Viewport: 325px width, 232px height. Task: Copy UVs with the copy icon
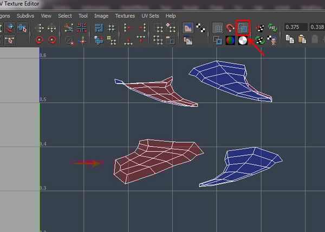click(290, 39)
